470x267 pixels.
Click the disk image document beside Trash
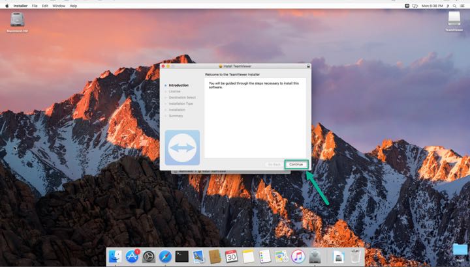pos(338,257)
